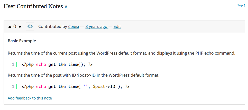Click the vote count showing 0
Screen dimensions: 248x110
click(x=15, y=26)
